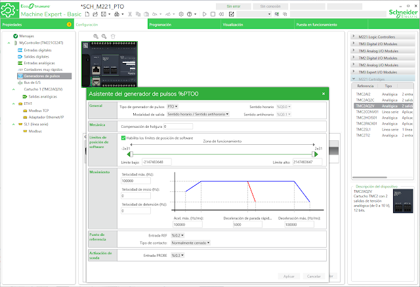Open Entrada PROBE dropdown
Screen dimensions: 420x287
178,256
